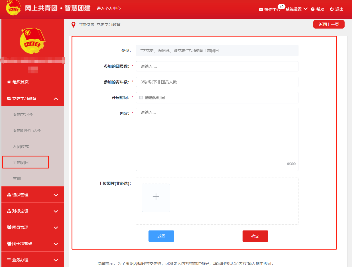Click the 参加的团员数 input field
Image resolution: width=352 pixels, height=267 pixels.
pos(217,66)
